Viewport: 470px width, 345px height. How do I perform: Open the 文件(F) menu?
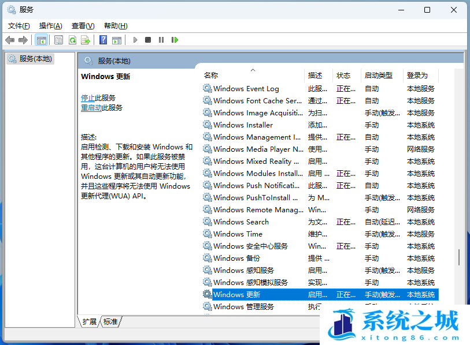pyautogui.click(x=19, y=26)
